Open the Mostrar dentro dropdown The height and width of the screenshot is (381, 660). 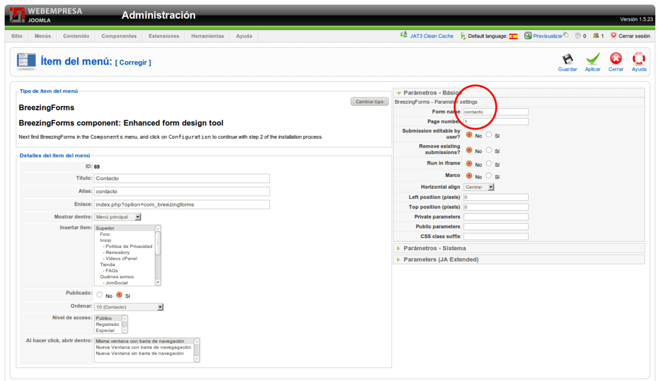118,217
